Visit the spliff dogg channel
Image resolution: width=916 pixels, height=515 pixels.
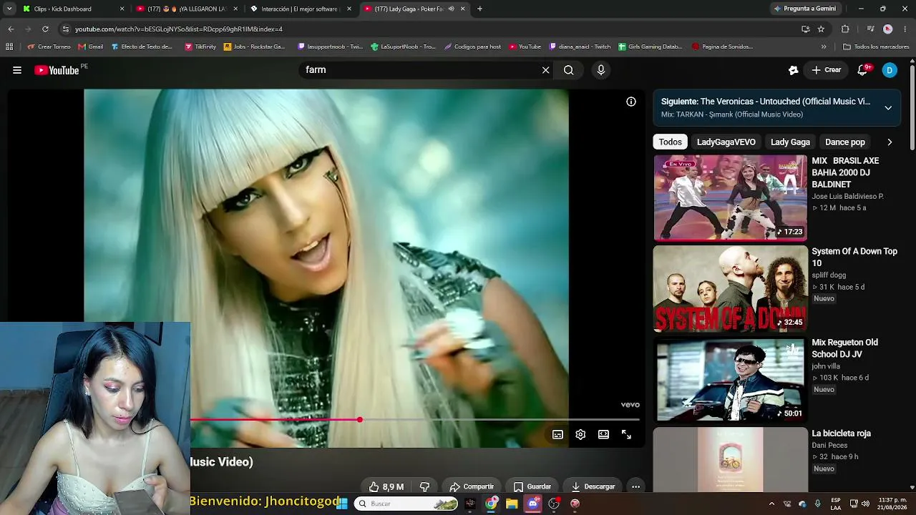829,275
